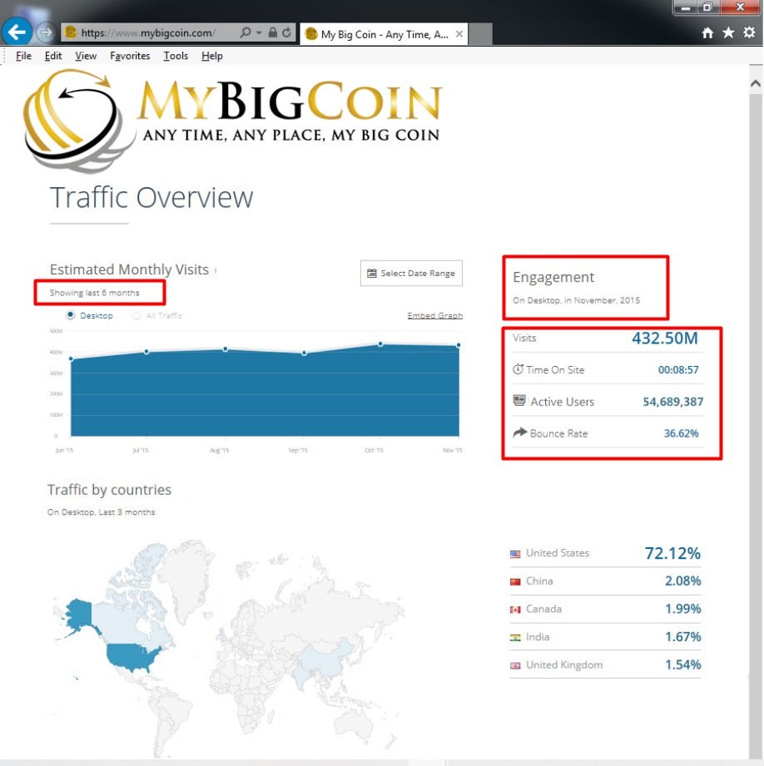This screenshot has width=764, height=766.
Task: Select the Desktop radio button
Action: (x=71, y=315)
